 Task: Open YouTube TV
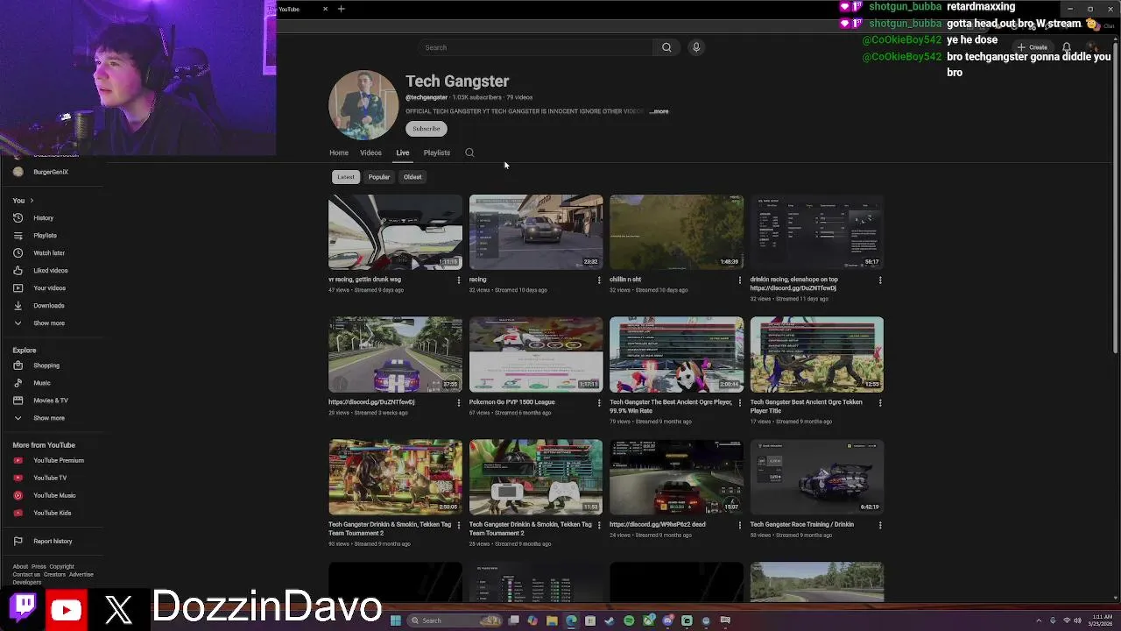pyautogui.click(x=49, y=478)
